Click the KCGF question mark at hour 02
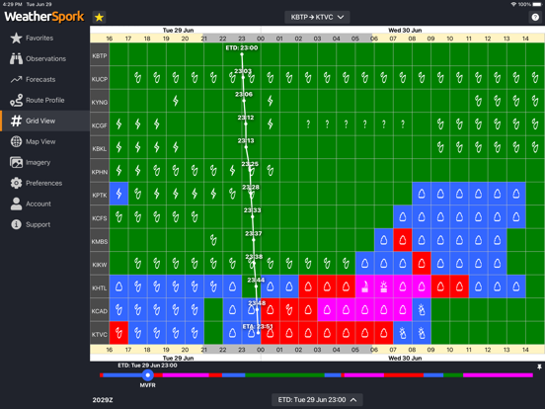 (308, 124)
